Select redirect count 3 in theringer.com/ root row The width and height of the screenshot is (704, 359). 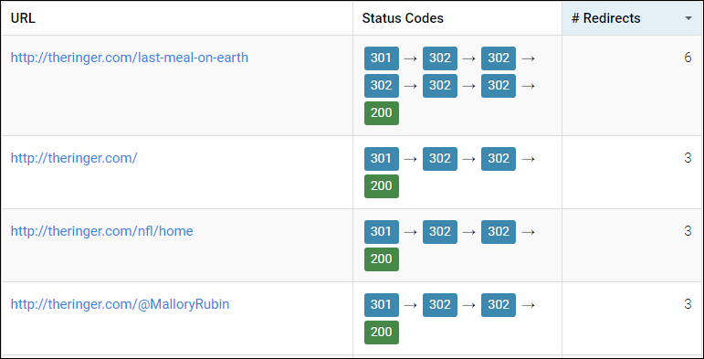(x=688, y=158)
